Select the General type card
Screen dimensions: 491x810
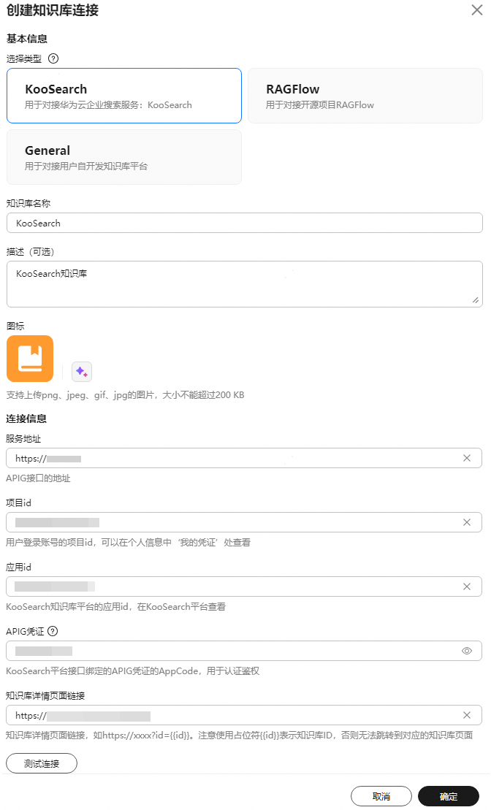124,157
